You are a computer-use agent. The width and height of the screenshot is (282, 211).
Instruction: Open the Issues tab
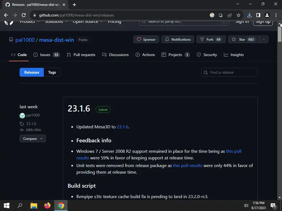point(46,55)
